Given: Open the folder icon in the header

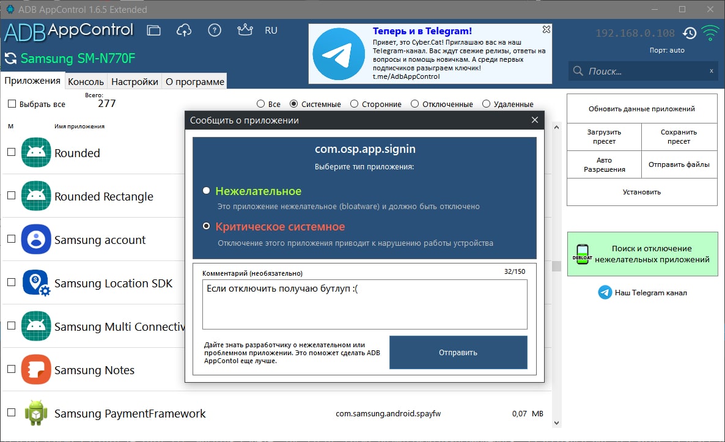Looking at the screenshot, I should click(153, 31).
